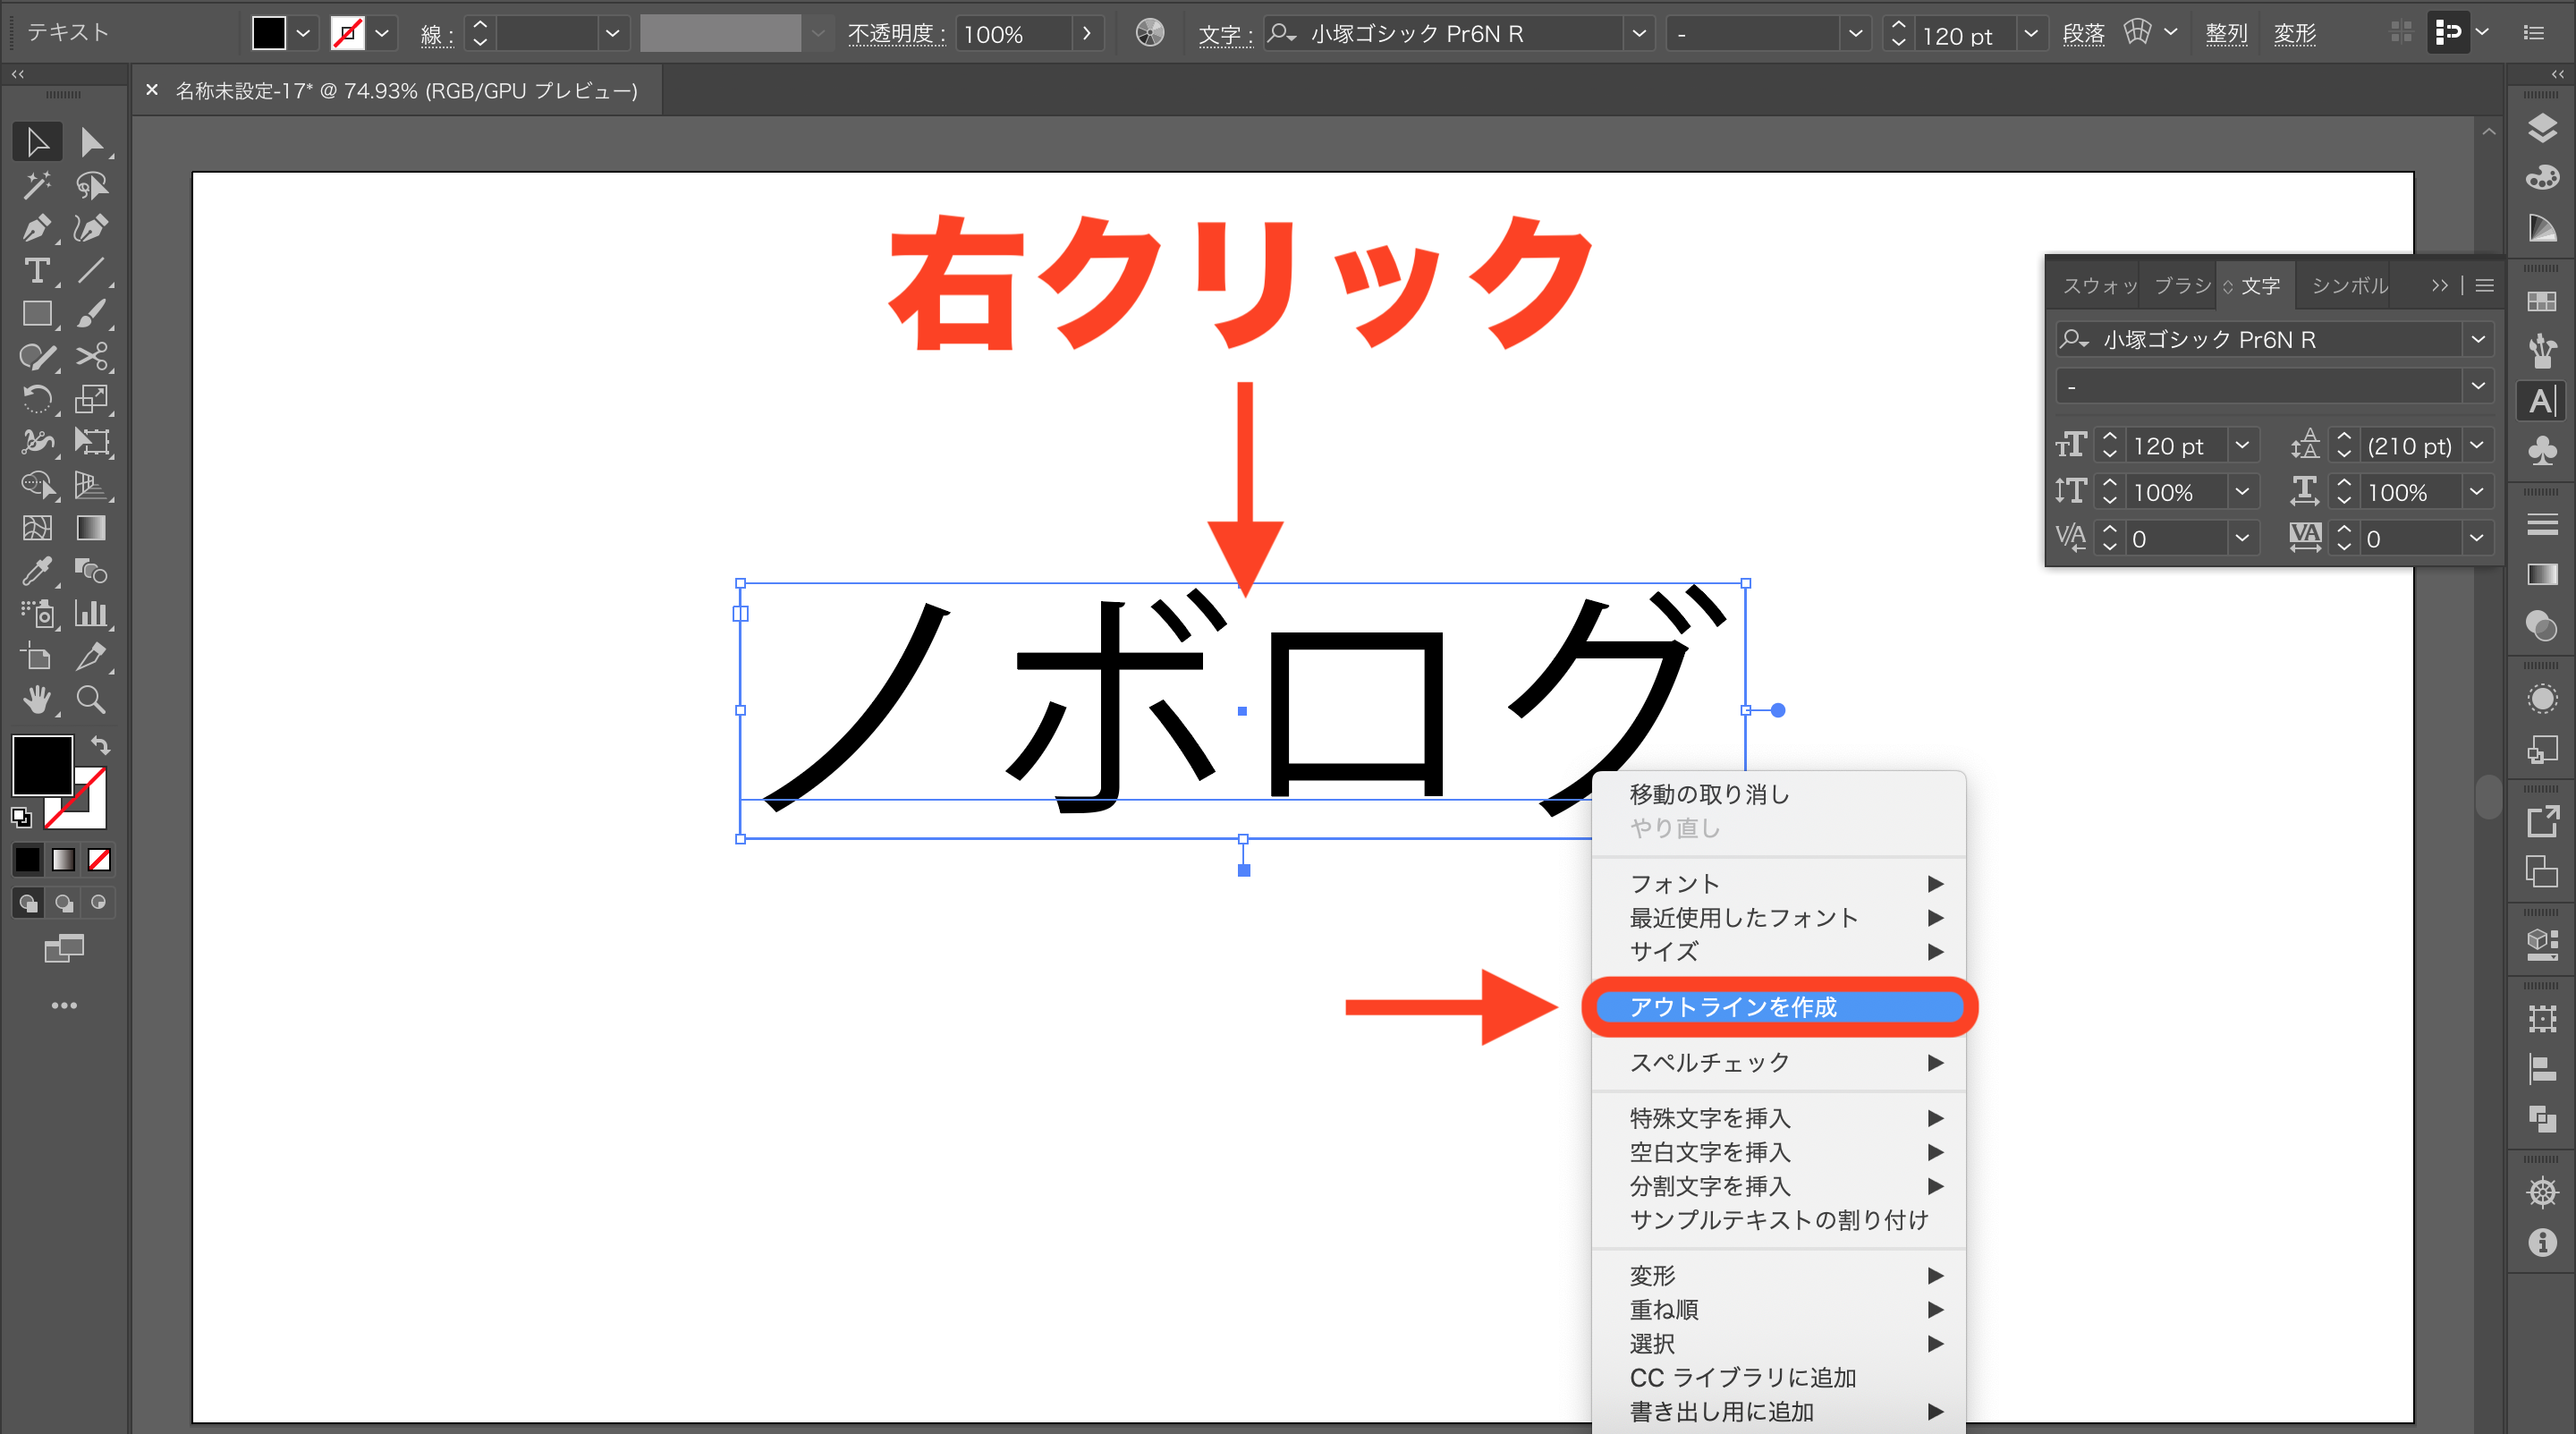Set paint mode to Gradient
2576x1434 pixels.
click(63, 859)
